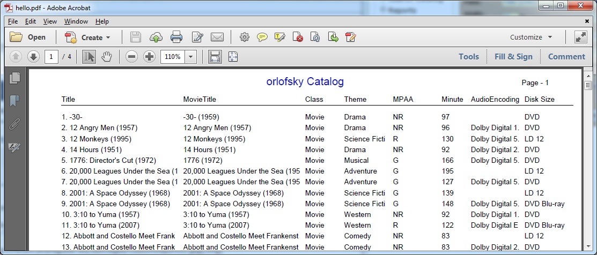The width and height of the screenshot is (597, 255).
Task: Click the '166' minute value
Action: [447, 160]
